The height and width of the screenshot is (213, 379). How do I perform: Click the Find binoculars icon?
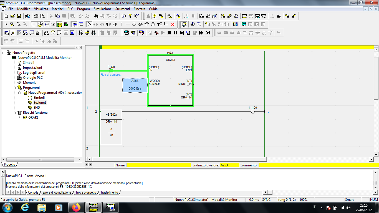pyautogui.click(x=96, y=16)
